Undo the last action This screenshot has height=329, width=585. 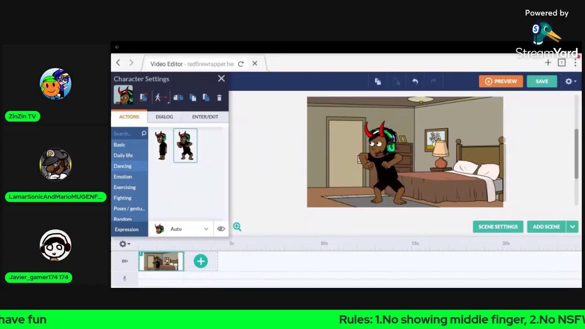pos(415,81)
